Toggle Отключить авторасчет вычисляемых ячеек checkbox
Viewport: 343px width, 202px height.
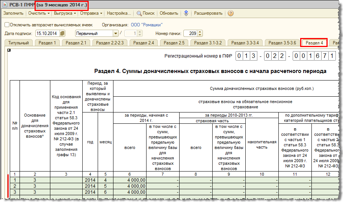tap(7, 24)
